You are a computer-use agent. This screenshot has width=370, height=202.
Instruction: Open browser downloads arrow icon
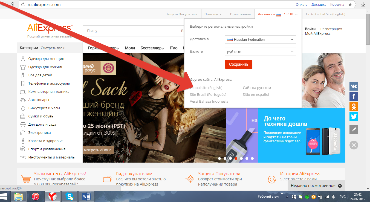(x=363, y=5)
